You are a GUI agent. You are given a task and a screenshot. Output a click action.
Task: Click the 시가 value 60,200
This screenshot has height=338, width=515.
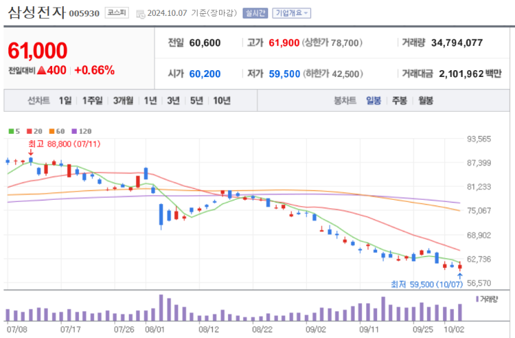click(205, 74)
